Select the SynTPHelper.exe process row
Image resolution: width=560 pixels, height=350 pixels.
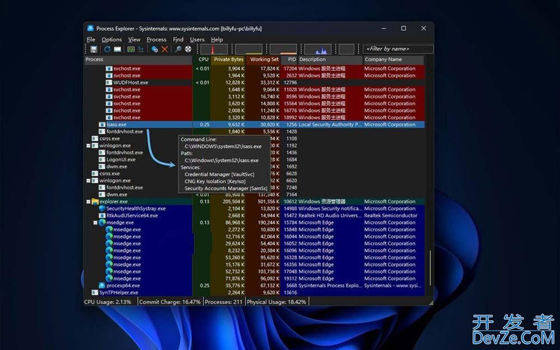tap(254, 292)
